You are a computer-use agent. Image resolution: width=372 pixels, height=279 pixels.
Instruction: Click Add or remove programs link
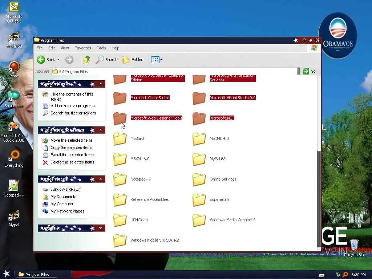(72, 106)
